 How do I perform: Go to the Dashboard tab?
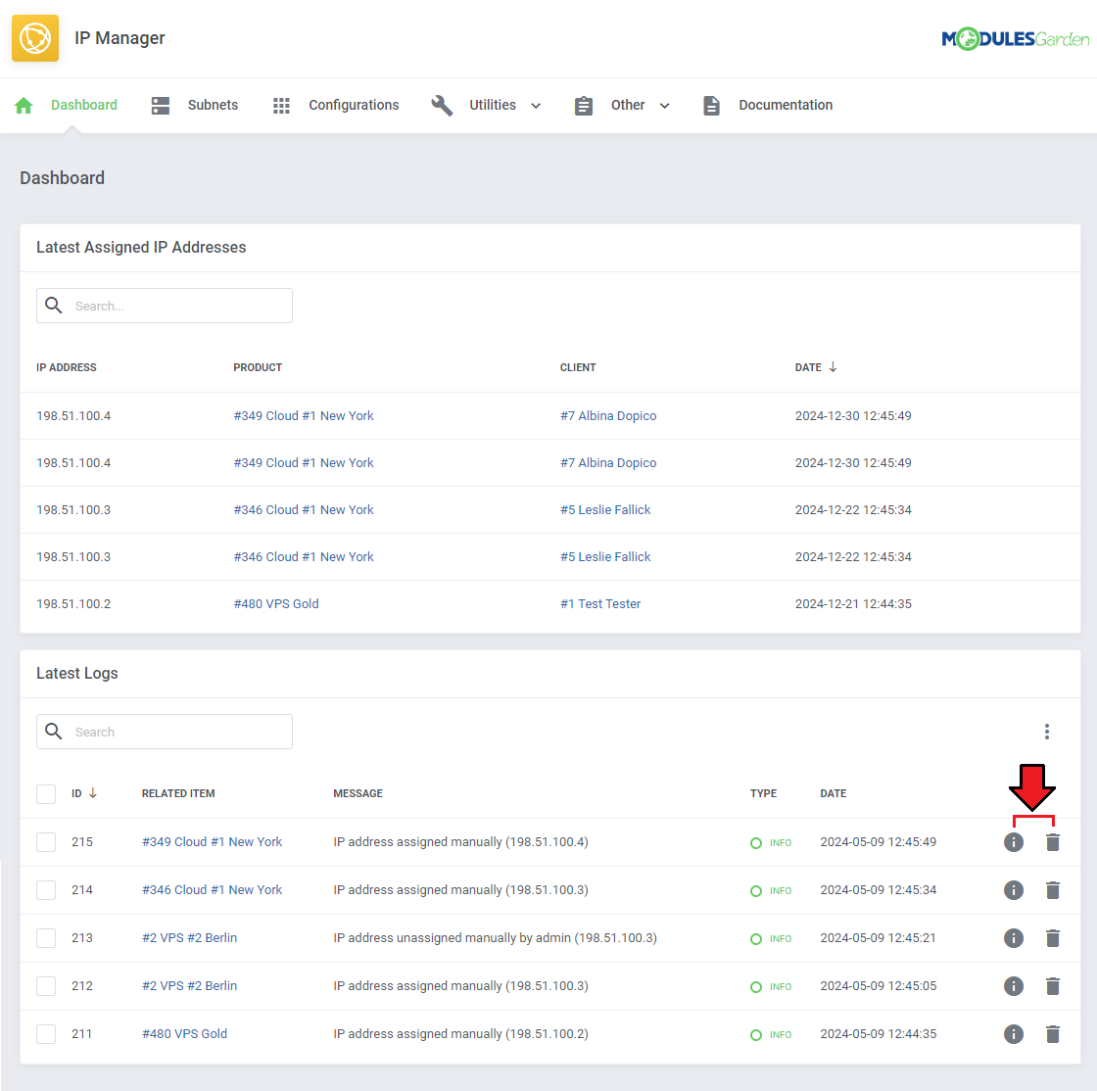click(x=84, y=105)
